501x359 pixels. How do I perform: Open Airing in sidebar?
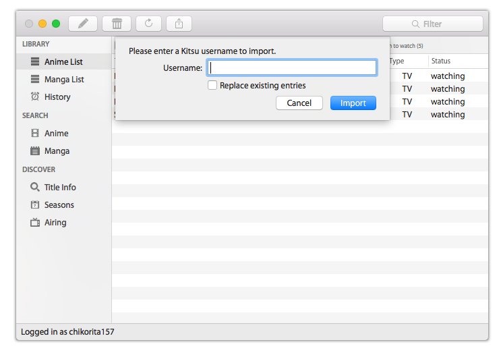tap(64, 222)
